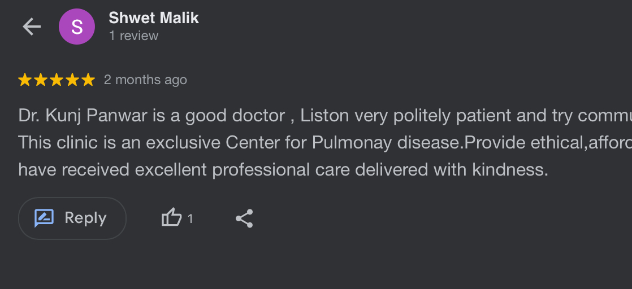Click the fourth gold rating star
The image size is (632, 289).
tap(72, 80)
